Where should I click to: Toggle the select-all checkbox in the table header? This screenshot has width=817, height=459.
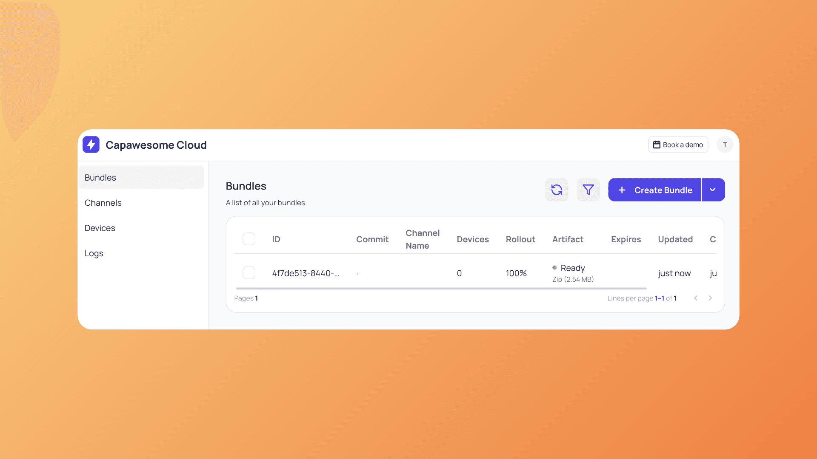pyautogui.click(x=249, y=239)
